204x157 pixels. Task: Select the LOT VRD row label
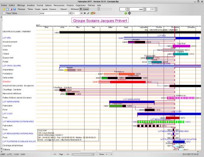pos(7,38)
